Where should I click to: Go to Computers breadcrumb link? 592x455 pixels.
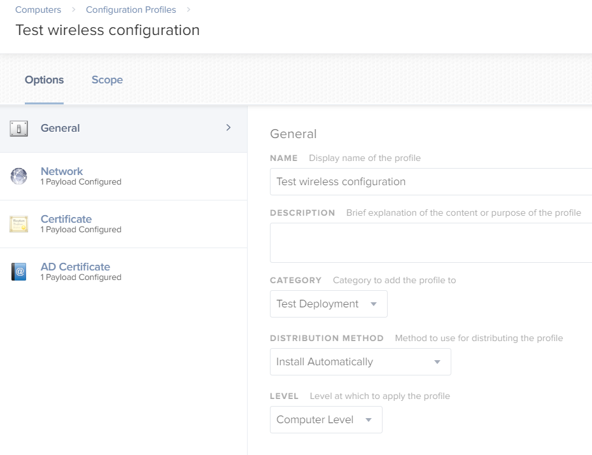click(x=38, y=10)
